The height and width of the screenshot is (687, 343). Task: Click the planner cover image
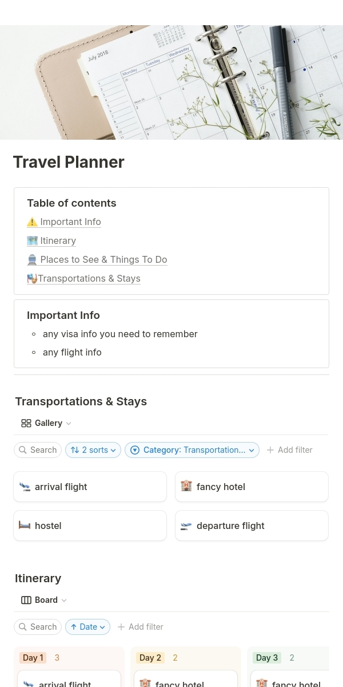(x=171, y=82)
